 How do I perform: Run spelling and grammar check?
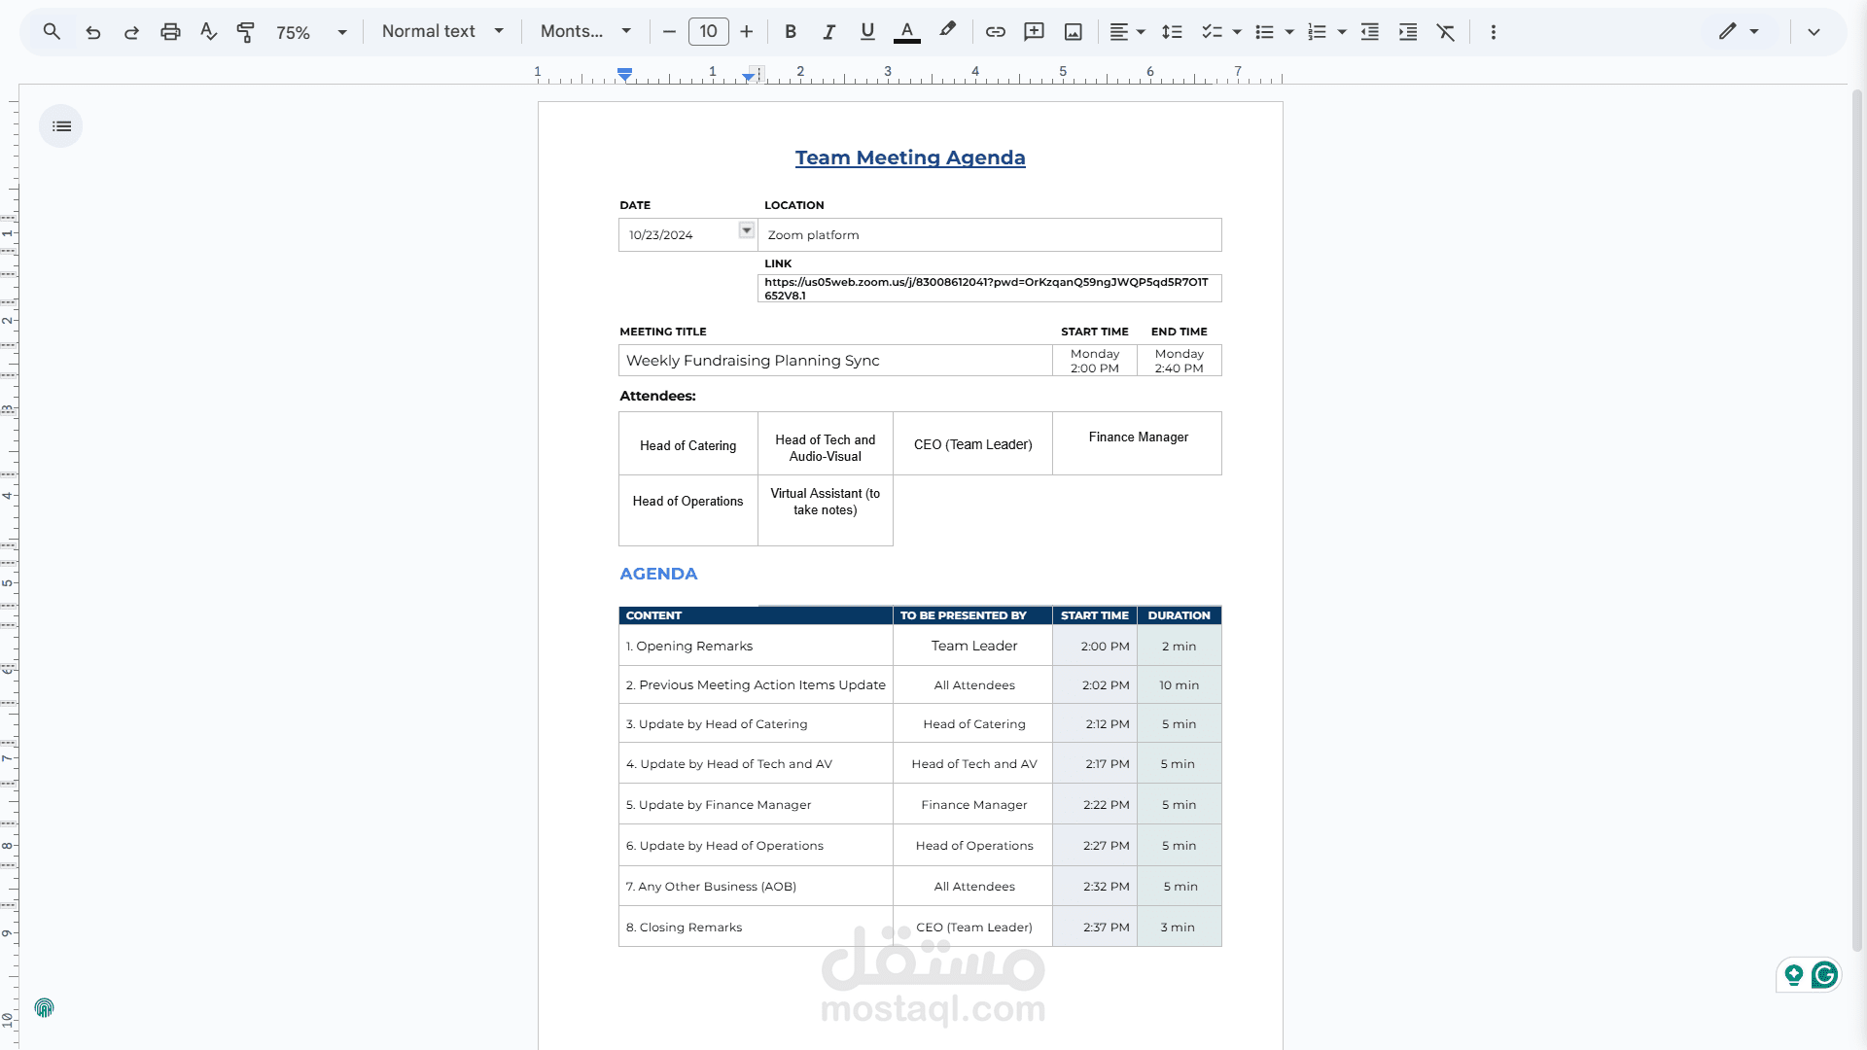(x=208, y=31)
